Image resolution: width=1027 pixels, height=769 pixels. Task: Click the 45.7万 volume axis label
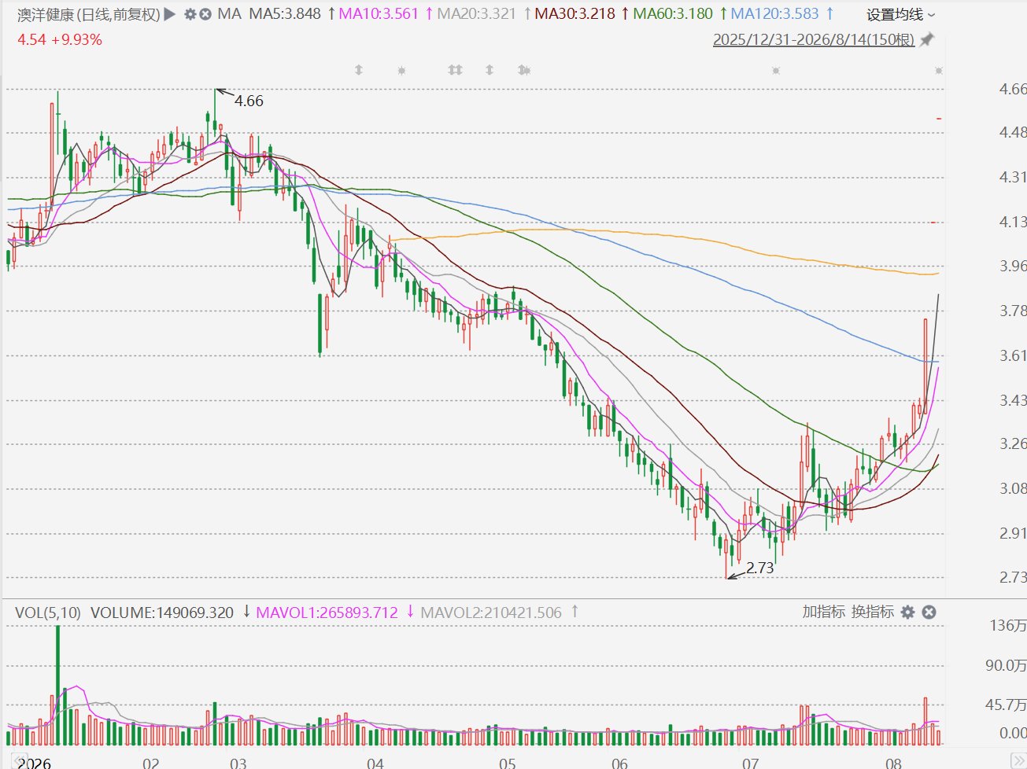[x=1007, y=705]
